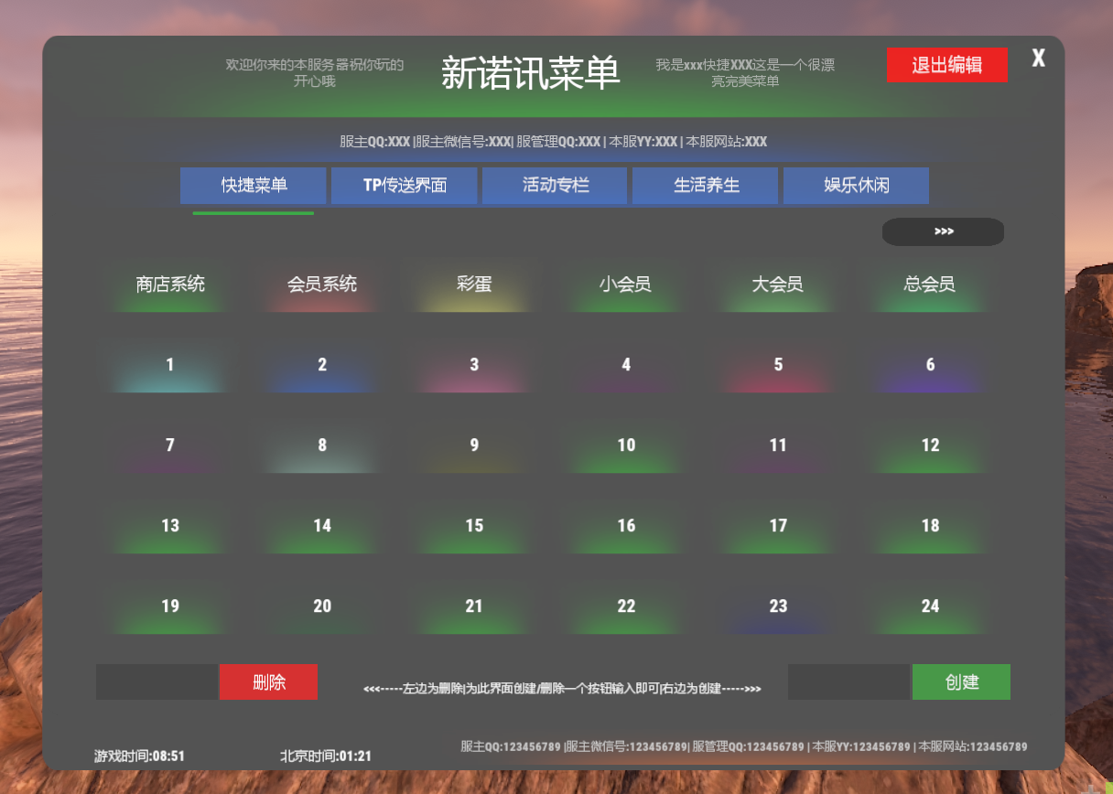This screenshot has height=794, width=1113.
Task: Open the 总会员 button
Action: point(930,285)
